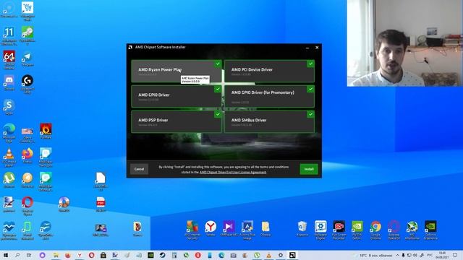The height and width of the screenshot is (260, 463).
Task: Open the Fun Screen Recorder desktop shortcut
Action: pos(339,230)
